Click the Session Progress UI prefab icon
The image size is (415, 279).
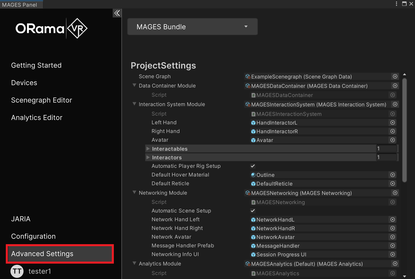pyautogui.click(x=253, y=255)
